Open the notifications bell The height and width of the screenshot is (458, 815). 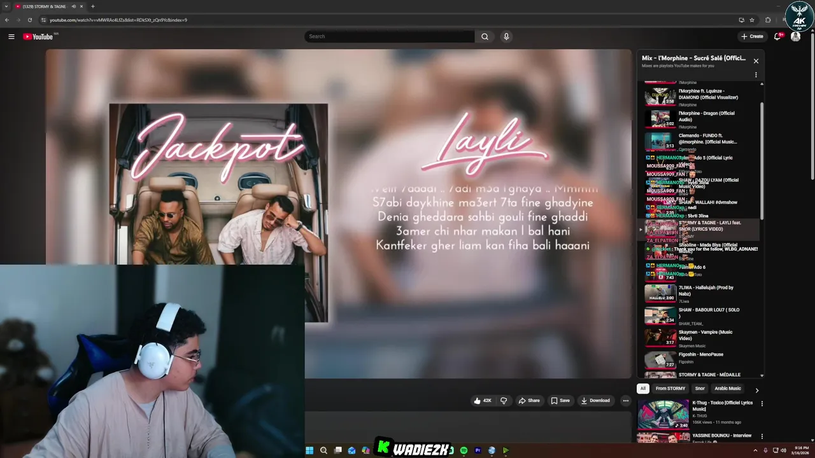pos(777,36)
